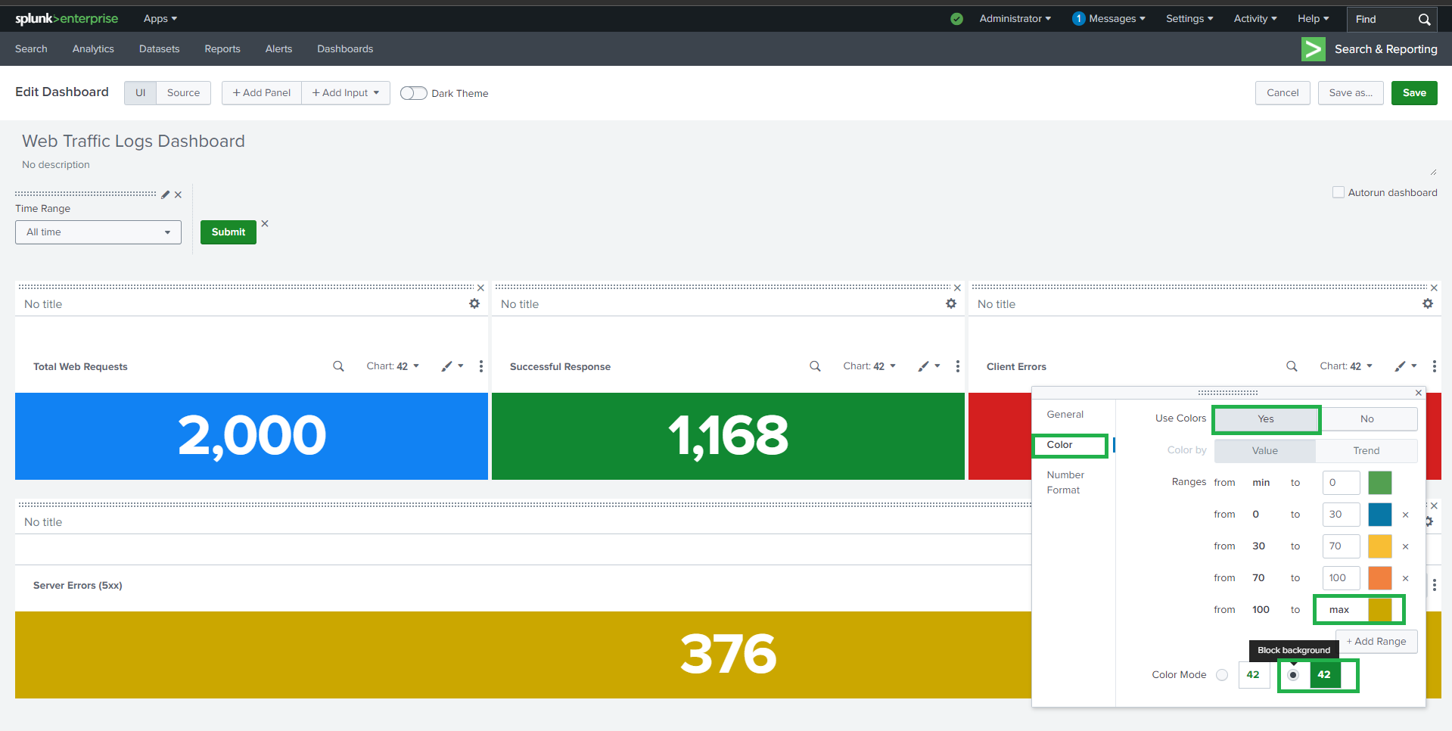Screen dimensions: 1452x731
Task: Change chart type for Successful Response
Action: point(869,366)
